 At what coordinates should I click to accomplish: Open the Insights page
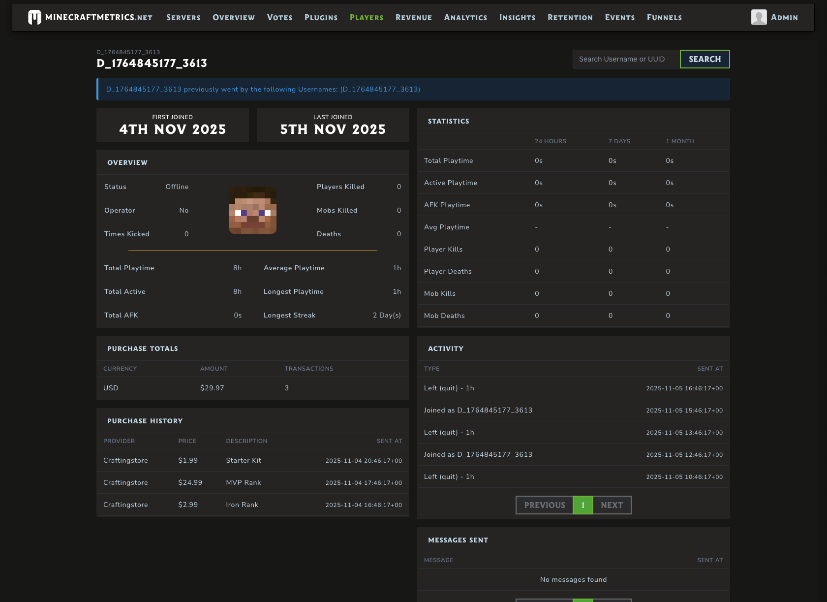point(517,18)
